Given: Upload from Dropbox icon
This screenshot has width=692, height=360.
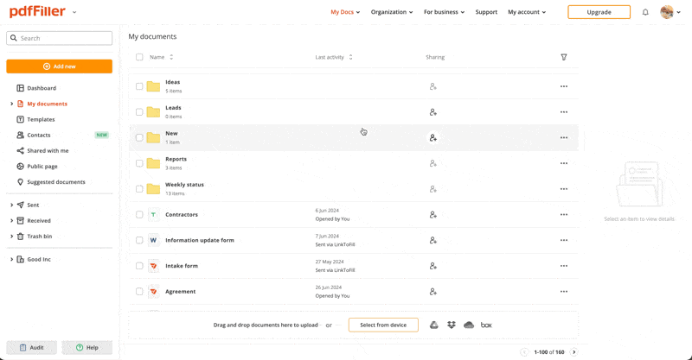Looking at the screenshot, I should [452, 325].
